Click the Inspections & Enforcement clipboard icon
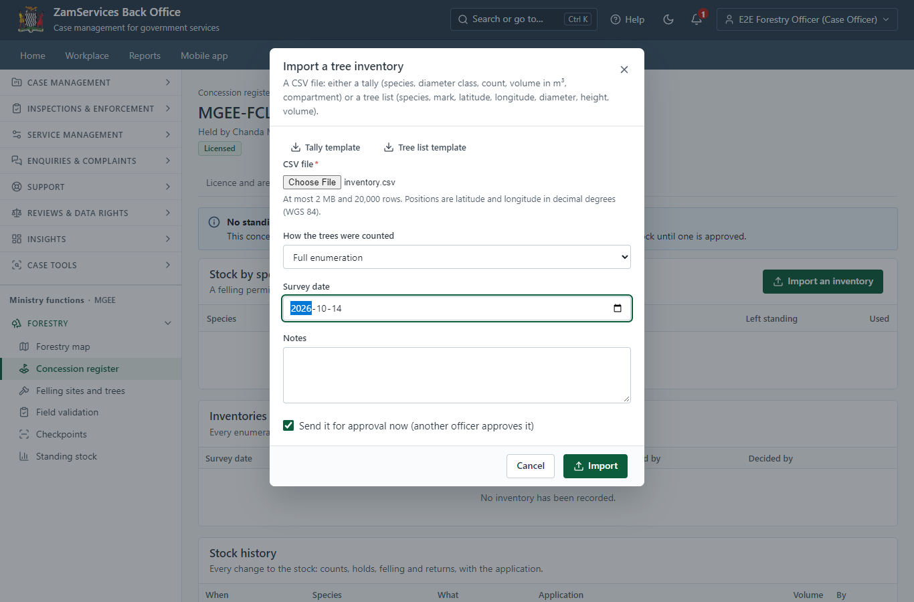 (17, 108)
